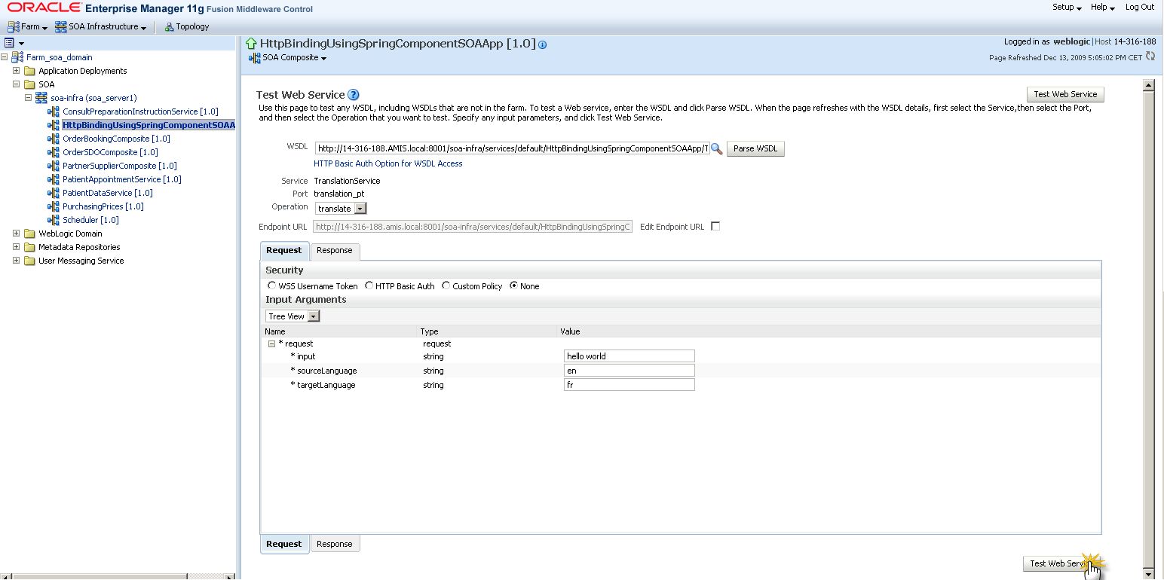Select the HTTP Basic Auth radio option
This screenshot has height=580, width=1164.
pos(369,286)
